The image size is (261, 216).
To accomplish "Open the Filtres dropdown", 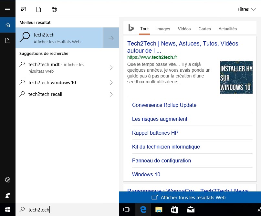I will tap(247, 9).
